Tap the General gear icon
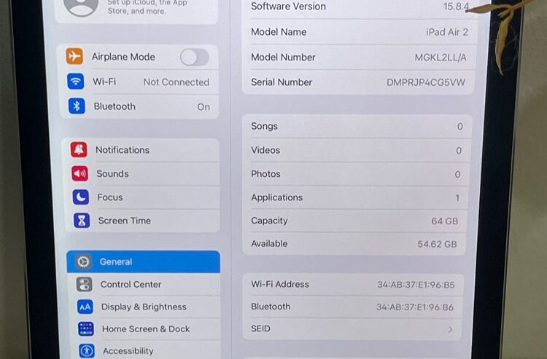Screen dimensions: 547x359 tap(83, 261)
